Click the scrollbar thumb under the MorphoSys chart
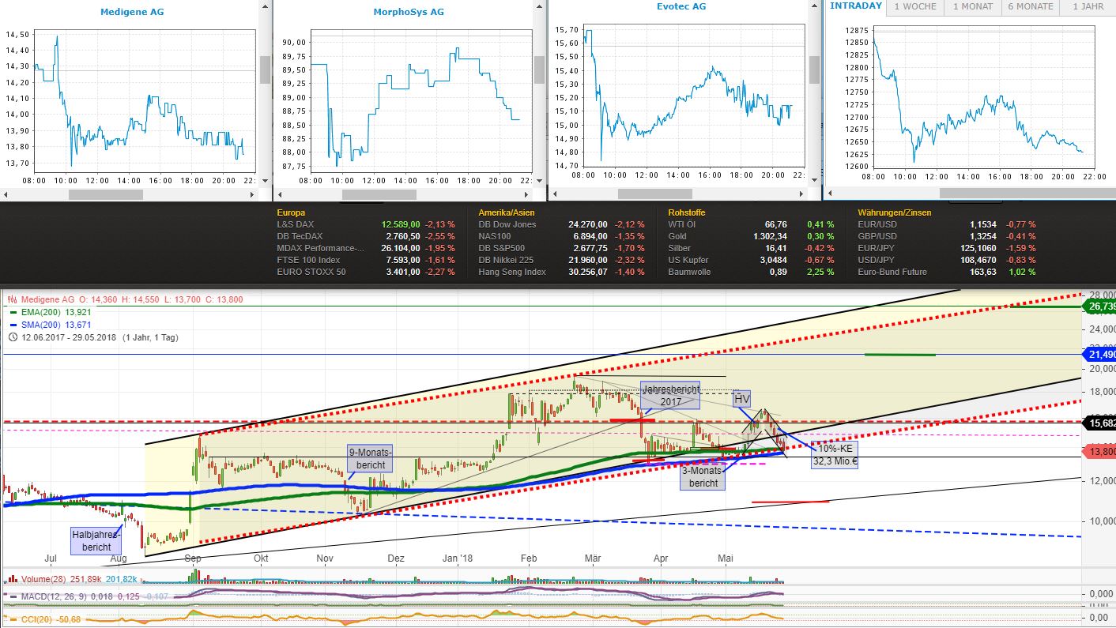This screenshot has height=628, width=1116. coord(379,193)
